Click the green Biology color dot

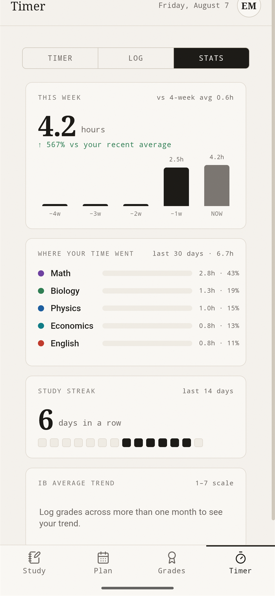pyautogui.click(x=41, y=291)
